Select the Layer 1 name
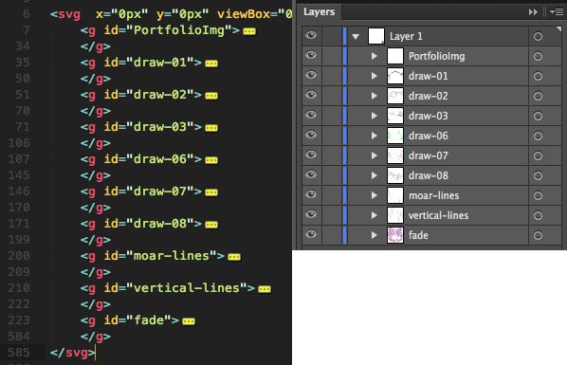The width and height of the screenshot is (567, 365). (406, 36)
